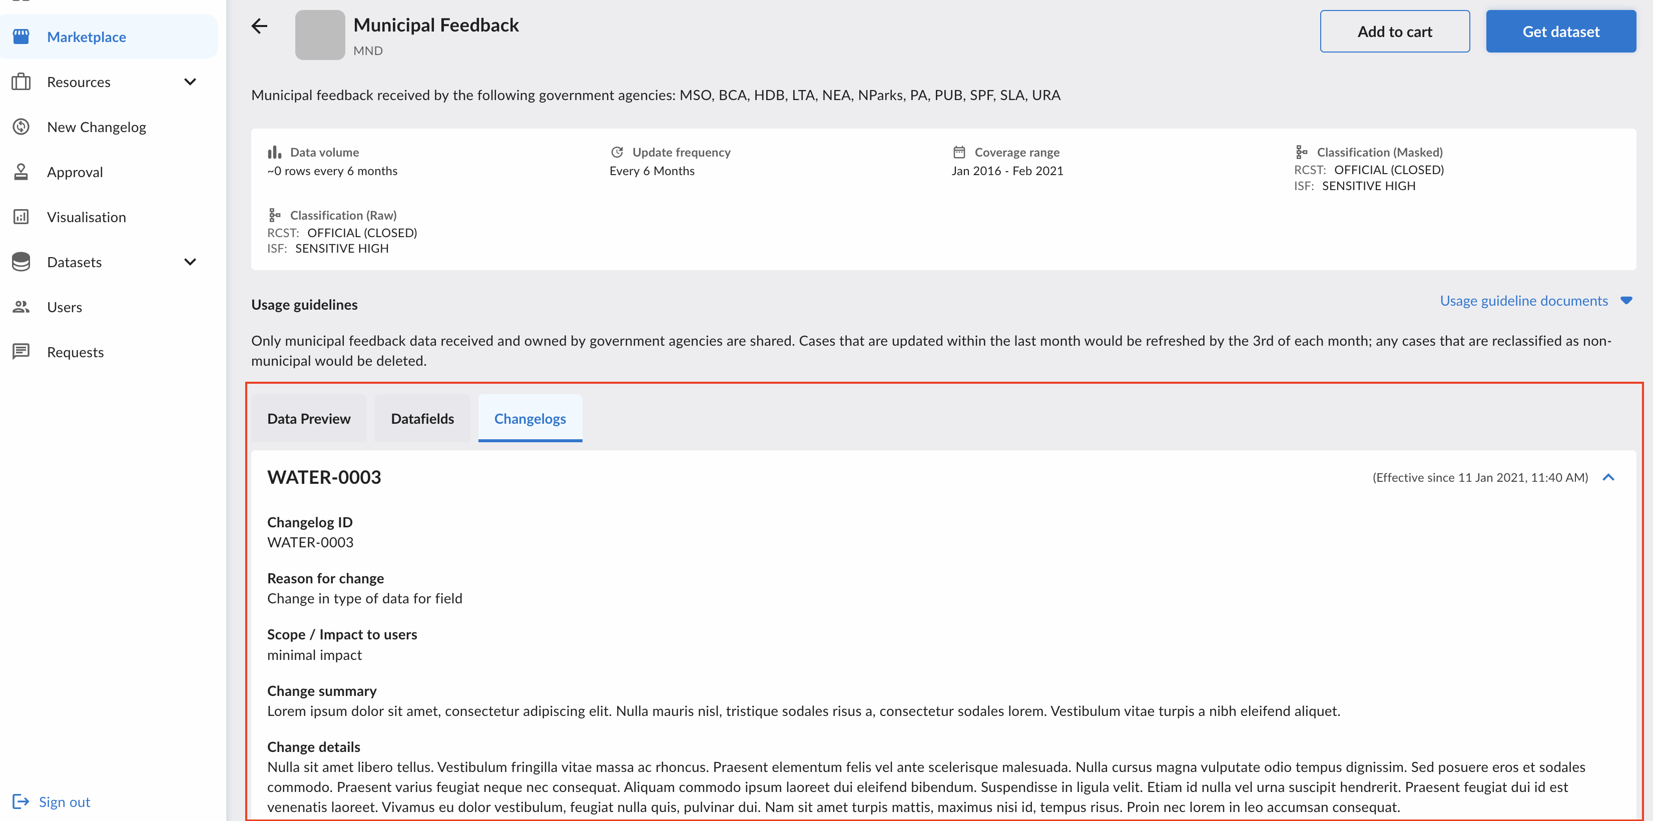Click the Requests message icon

(21, 352)
